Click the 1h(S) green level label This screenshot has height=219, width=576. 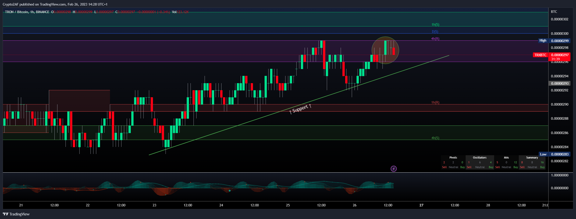(x=435, y=24)
